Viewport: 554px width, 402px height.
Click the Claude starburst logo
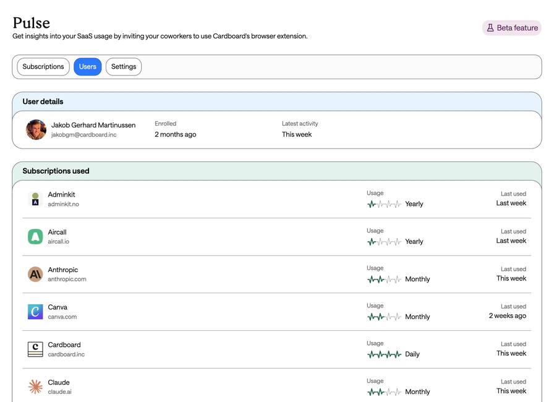[x=35, y=387]
